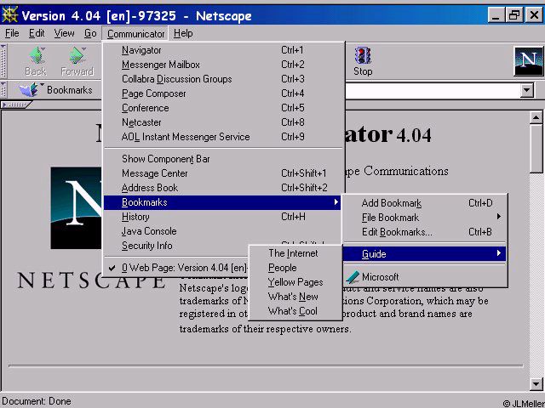
Task: Click the location URL input field
Action: [x=433, y=91]
